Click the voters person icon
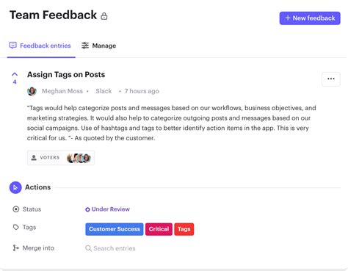348x271 pixels. (34, 158)
